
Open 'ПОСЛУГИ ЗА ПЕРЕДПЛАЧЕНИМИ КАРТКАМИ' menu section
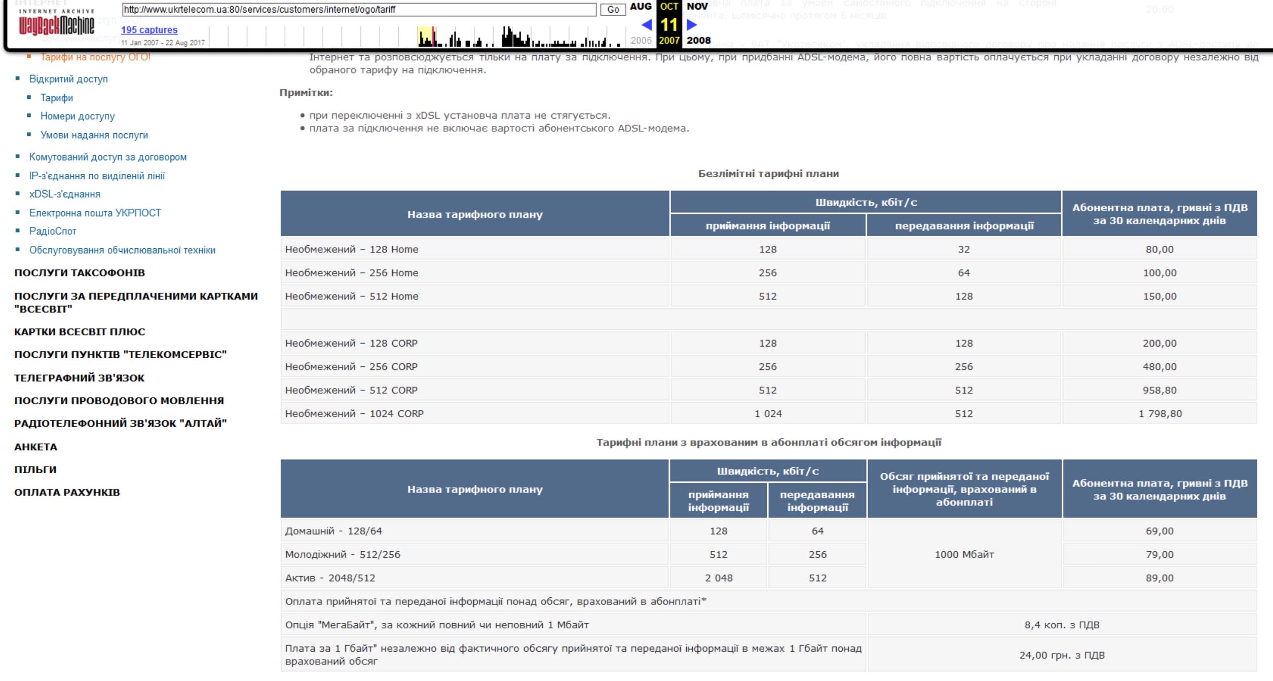[136, 302]
